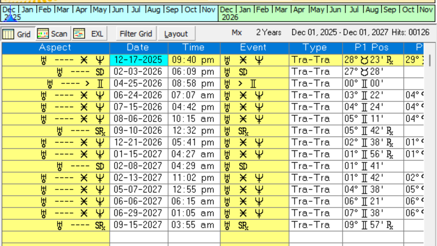The image size is (437, 246).
Task: Open the Scan view
Action: point(52,34)
